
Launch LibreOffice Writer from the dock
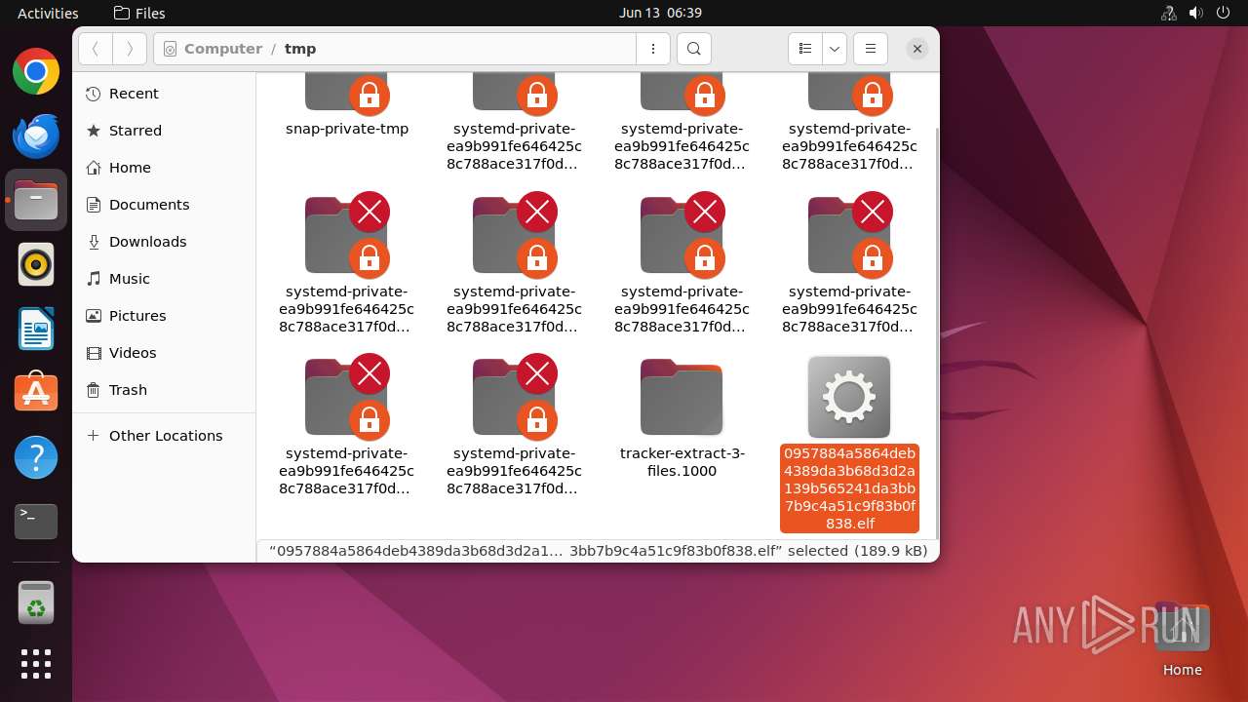36,329
